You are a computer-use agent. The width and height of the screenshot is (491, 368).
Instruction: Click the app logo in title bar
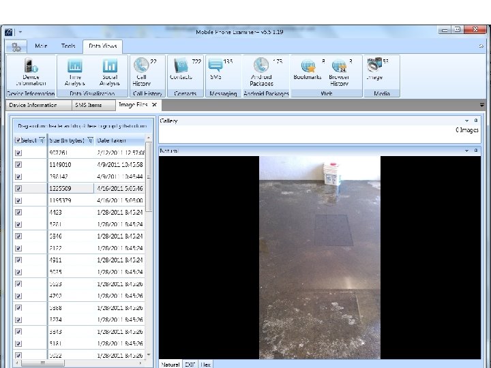pos(8,32)
